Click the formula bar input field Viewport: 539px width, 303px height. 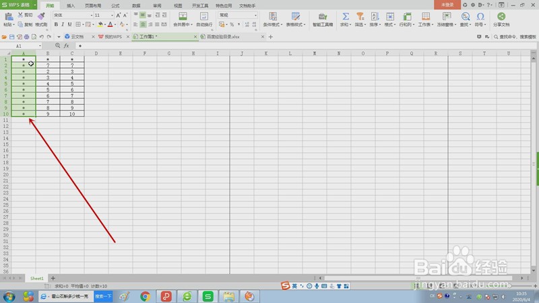pyautogui.click(x=306, y=46)
